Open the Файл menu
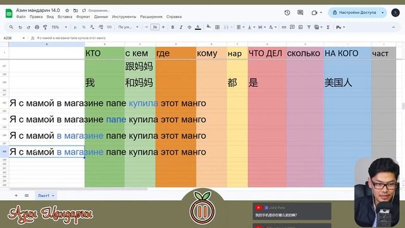The image size is (405, 228). click(x=21, y=16)
